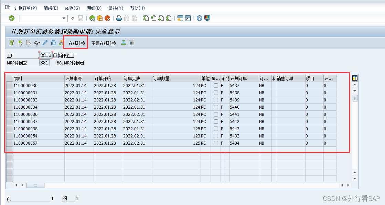
Task: Click inside the command input field
Action: (x=40, y=19)
